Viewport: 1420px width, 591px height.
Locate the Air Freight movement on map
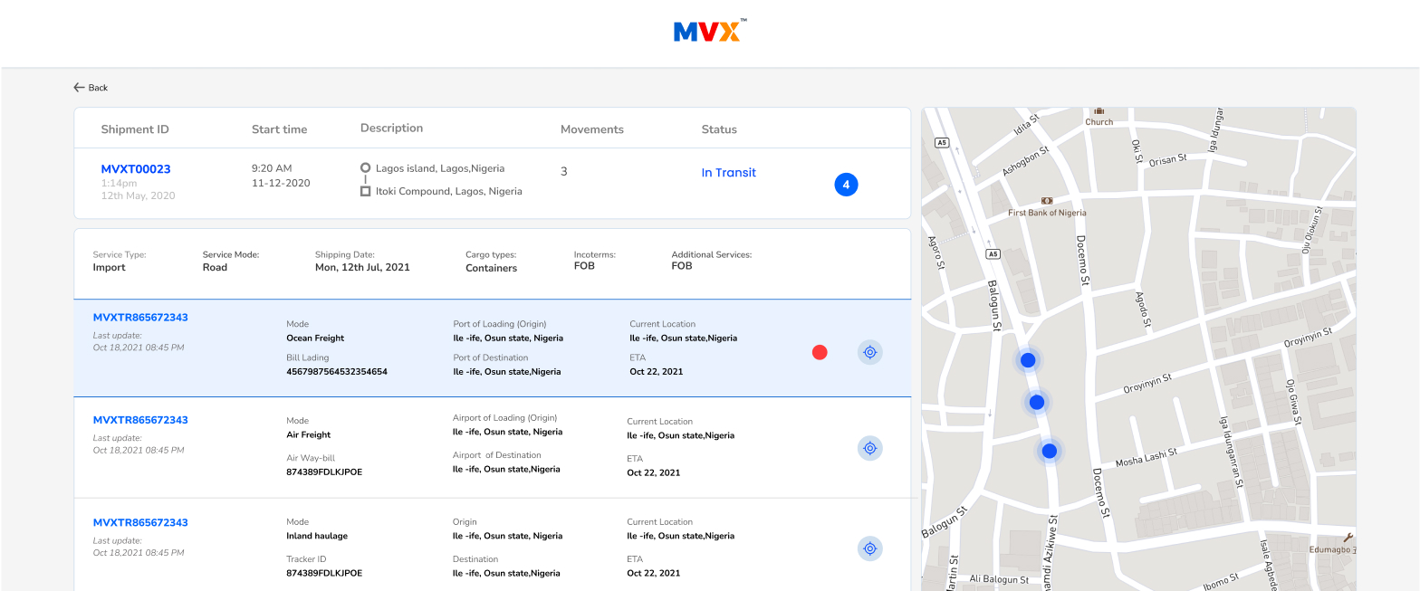pyautogui.click(x=869, y=448)
